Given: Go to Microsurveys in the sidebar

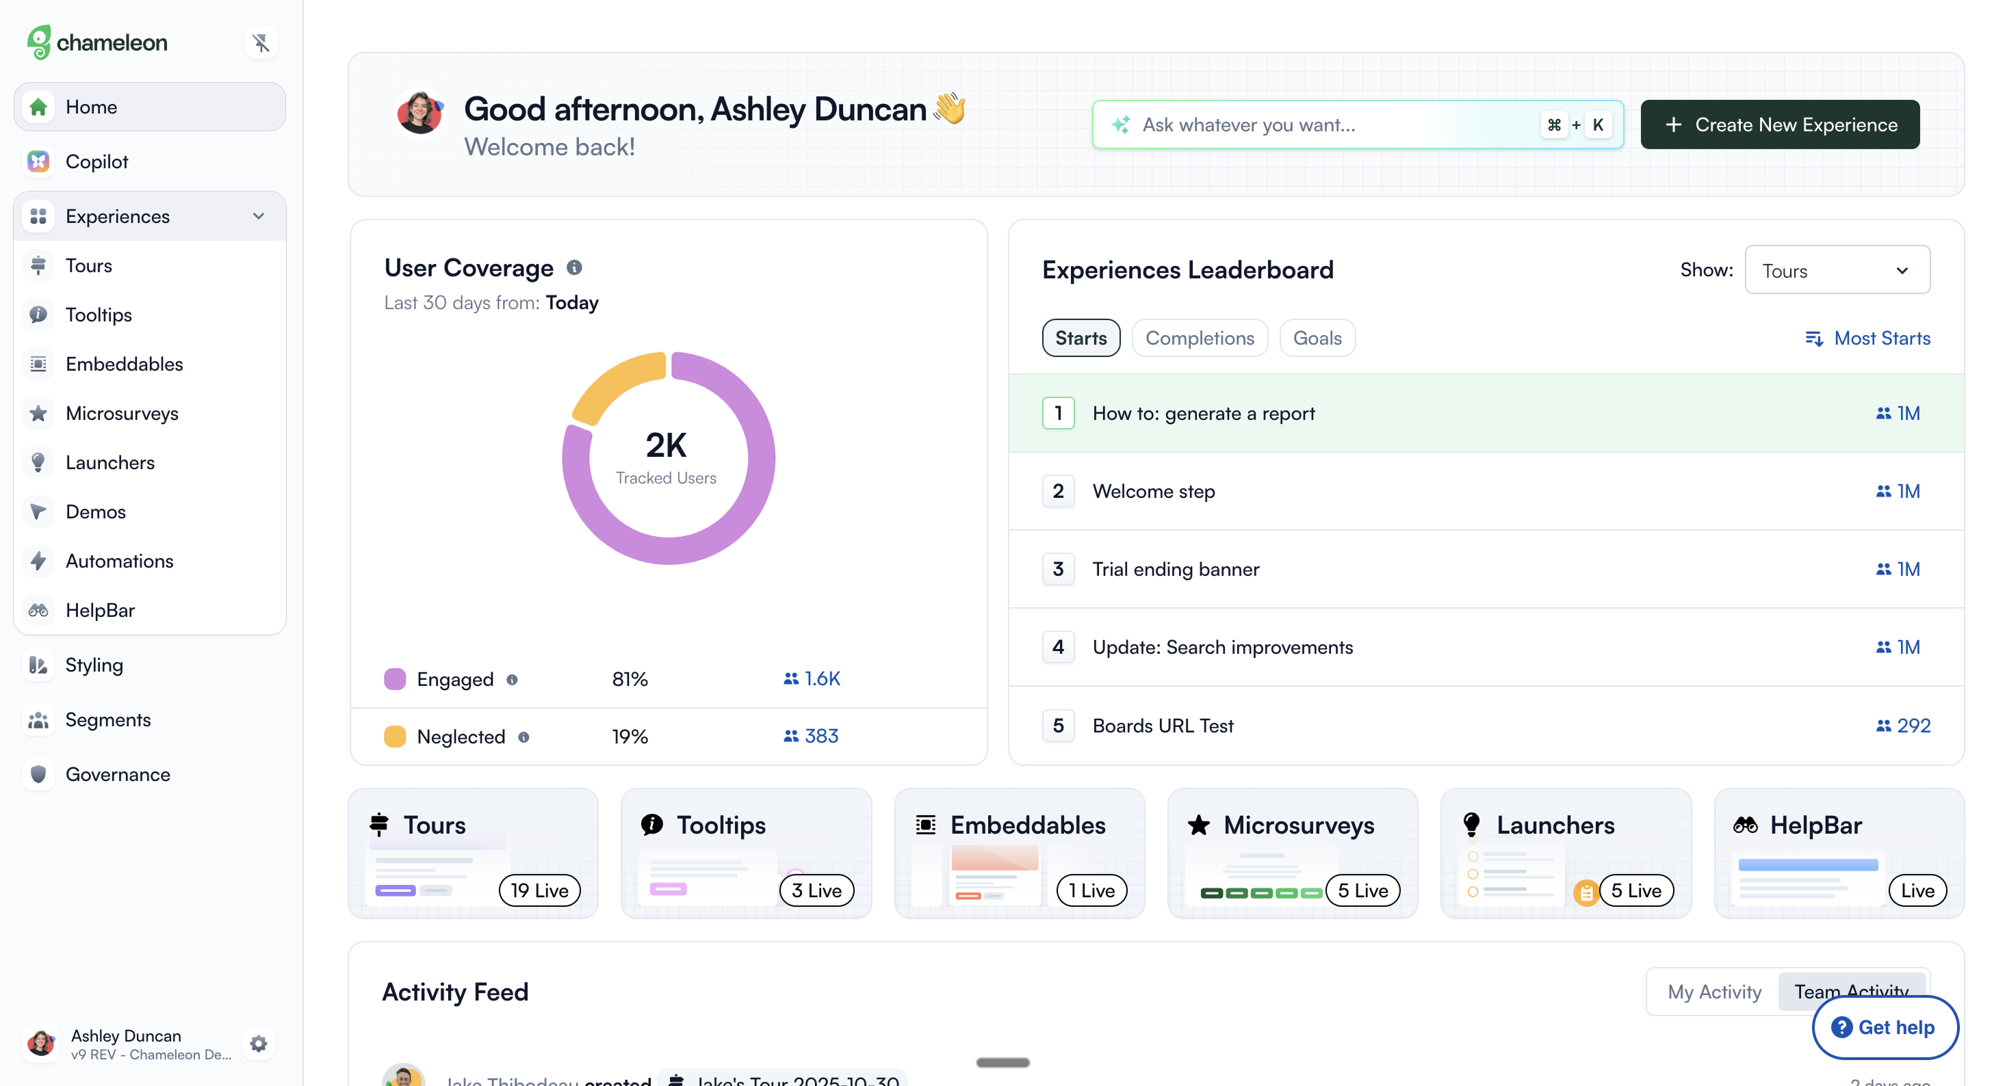Looking at the screenshot, I should pos(122,413).
